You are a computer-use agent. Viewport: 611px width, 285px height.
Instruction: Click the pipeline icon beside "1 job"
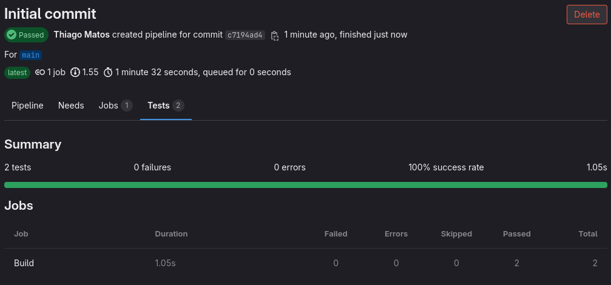(x=40, y=73)
